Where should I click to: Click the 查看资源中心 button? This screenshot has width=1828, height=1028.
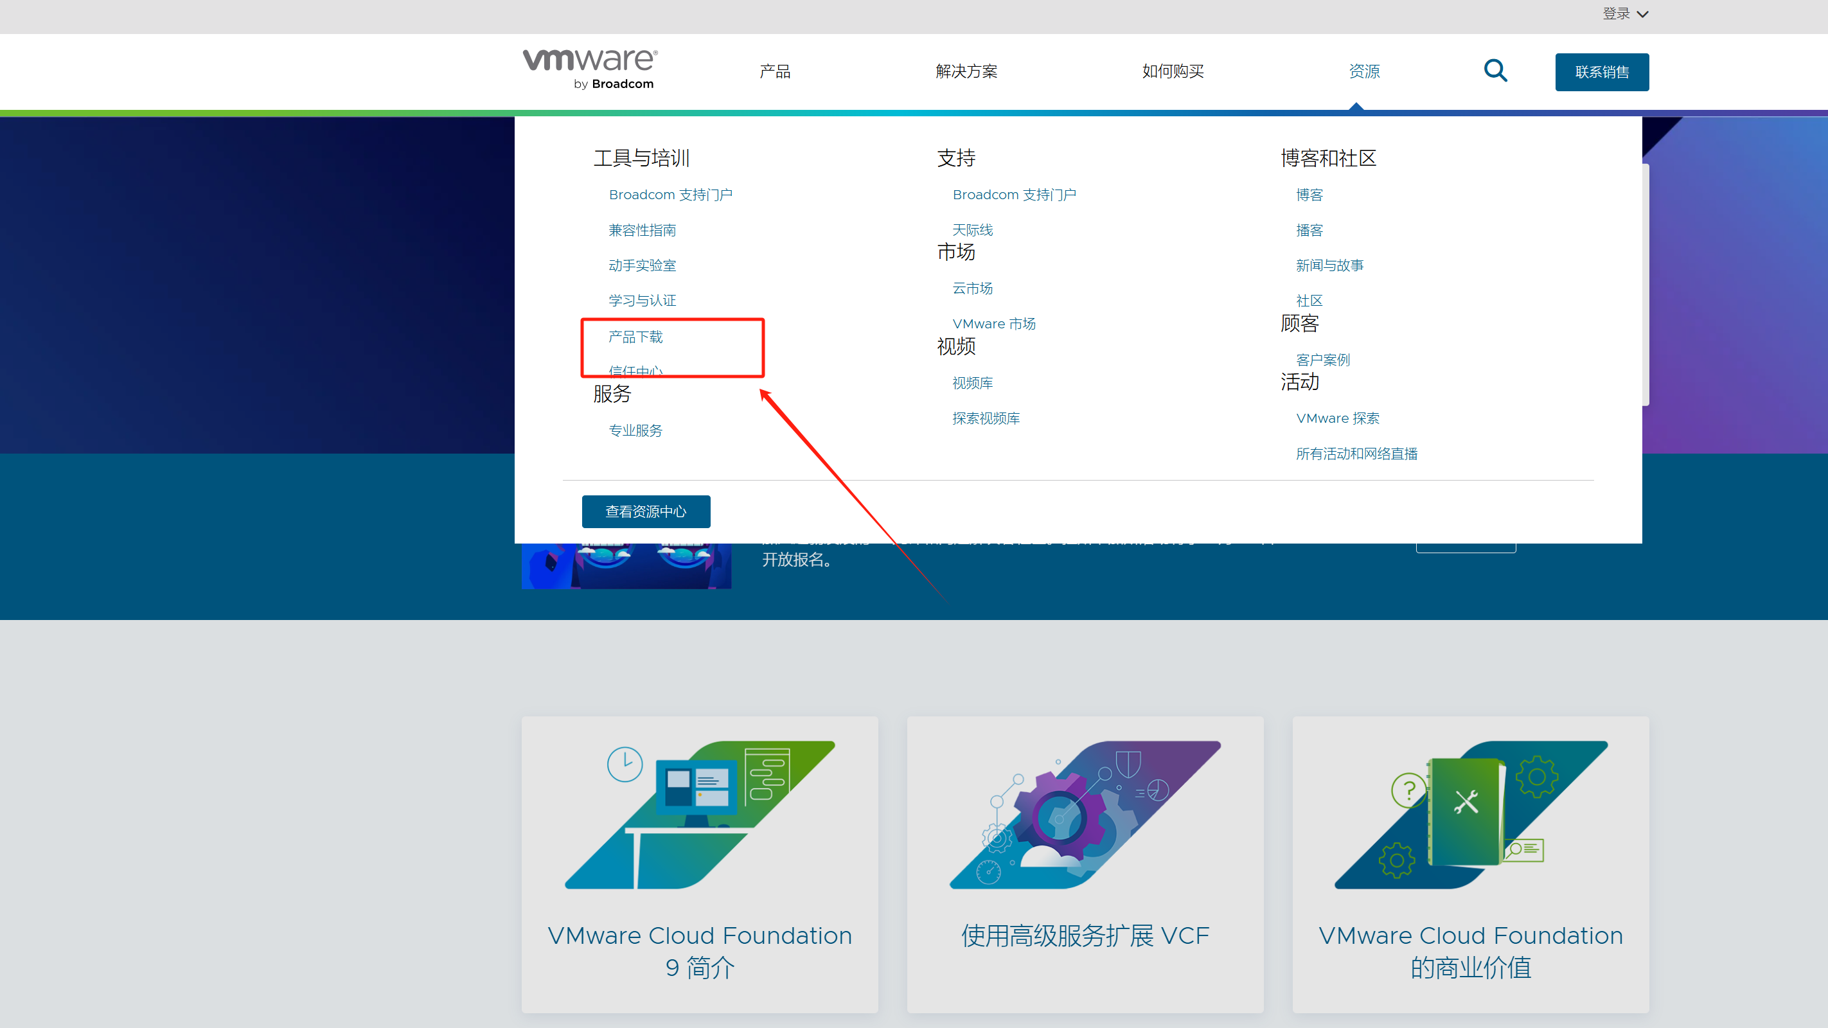pyautogui.click(x=646, y=511)
